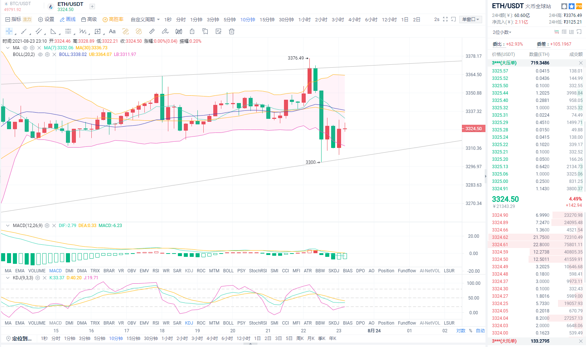Screen dimensions: 586x347
Task: Open the orange F10 info icon
Action: click(x=579, y=6)
